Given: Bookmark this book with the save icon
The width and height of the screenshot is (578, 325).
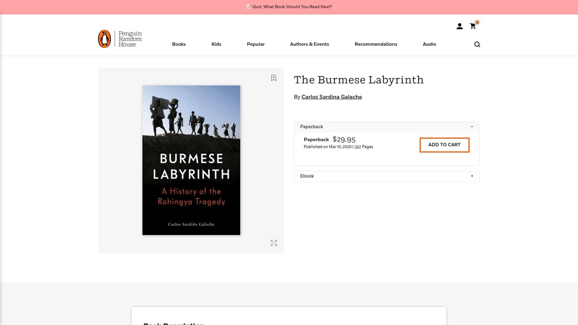Looking at the screenshot, I should pos(274,78).
